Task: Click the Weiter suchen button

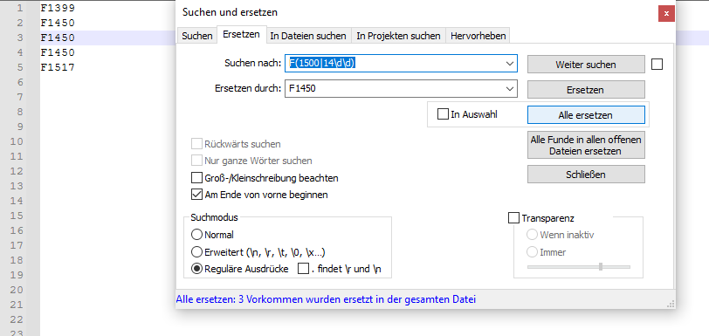Action: pyautogui.click(x=586, y=65)
